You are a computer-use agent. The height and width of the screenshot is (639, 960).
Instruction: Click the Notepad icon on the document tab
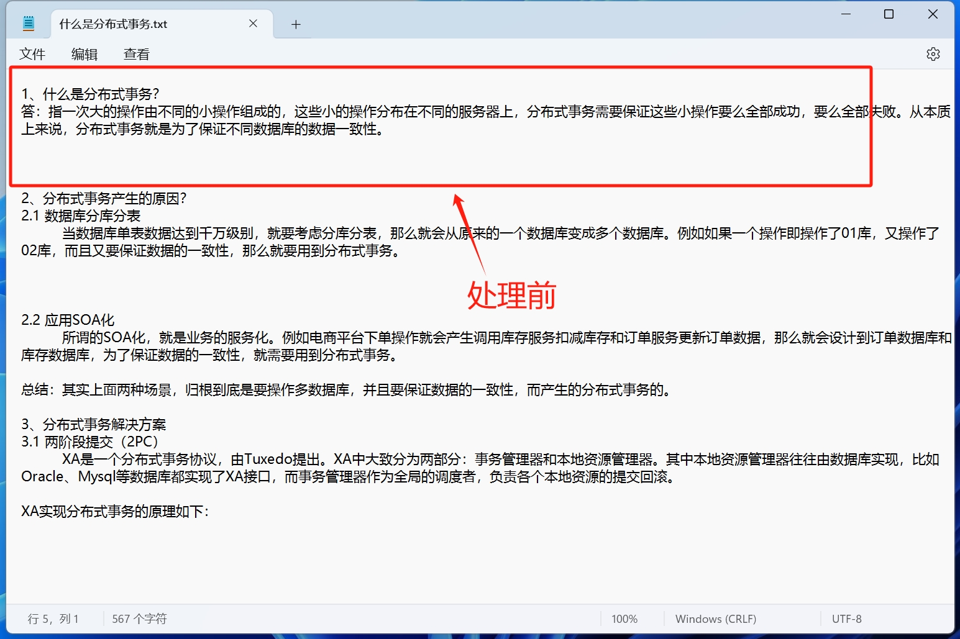[x=29, y=23]
